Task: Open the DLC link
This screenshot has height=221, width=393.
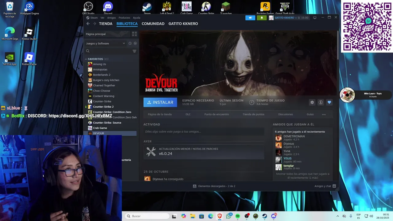Action: click(188, 114)
